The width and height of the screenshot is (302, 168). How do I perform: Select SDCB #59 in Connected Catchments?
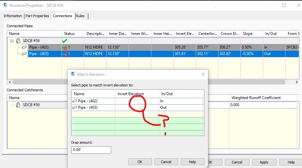tap(31, 105)
